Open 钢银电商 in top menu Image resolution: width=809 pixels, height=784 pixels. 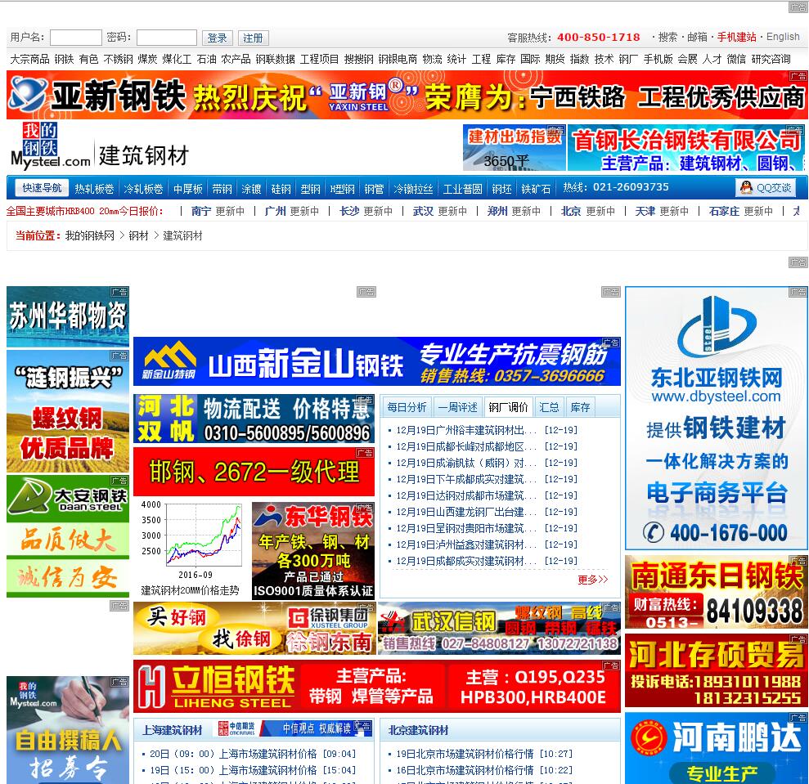tap(398, 60)
